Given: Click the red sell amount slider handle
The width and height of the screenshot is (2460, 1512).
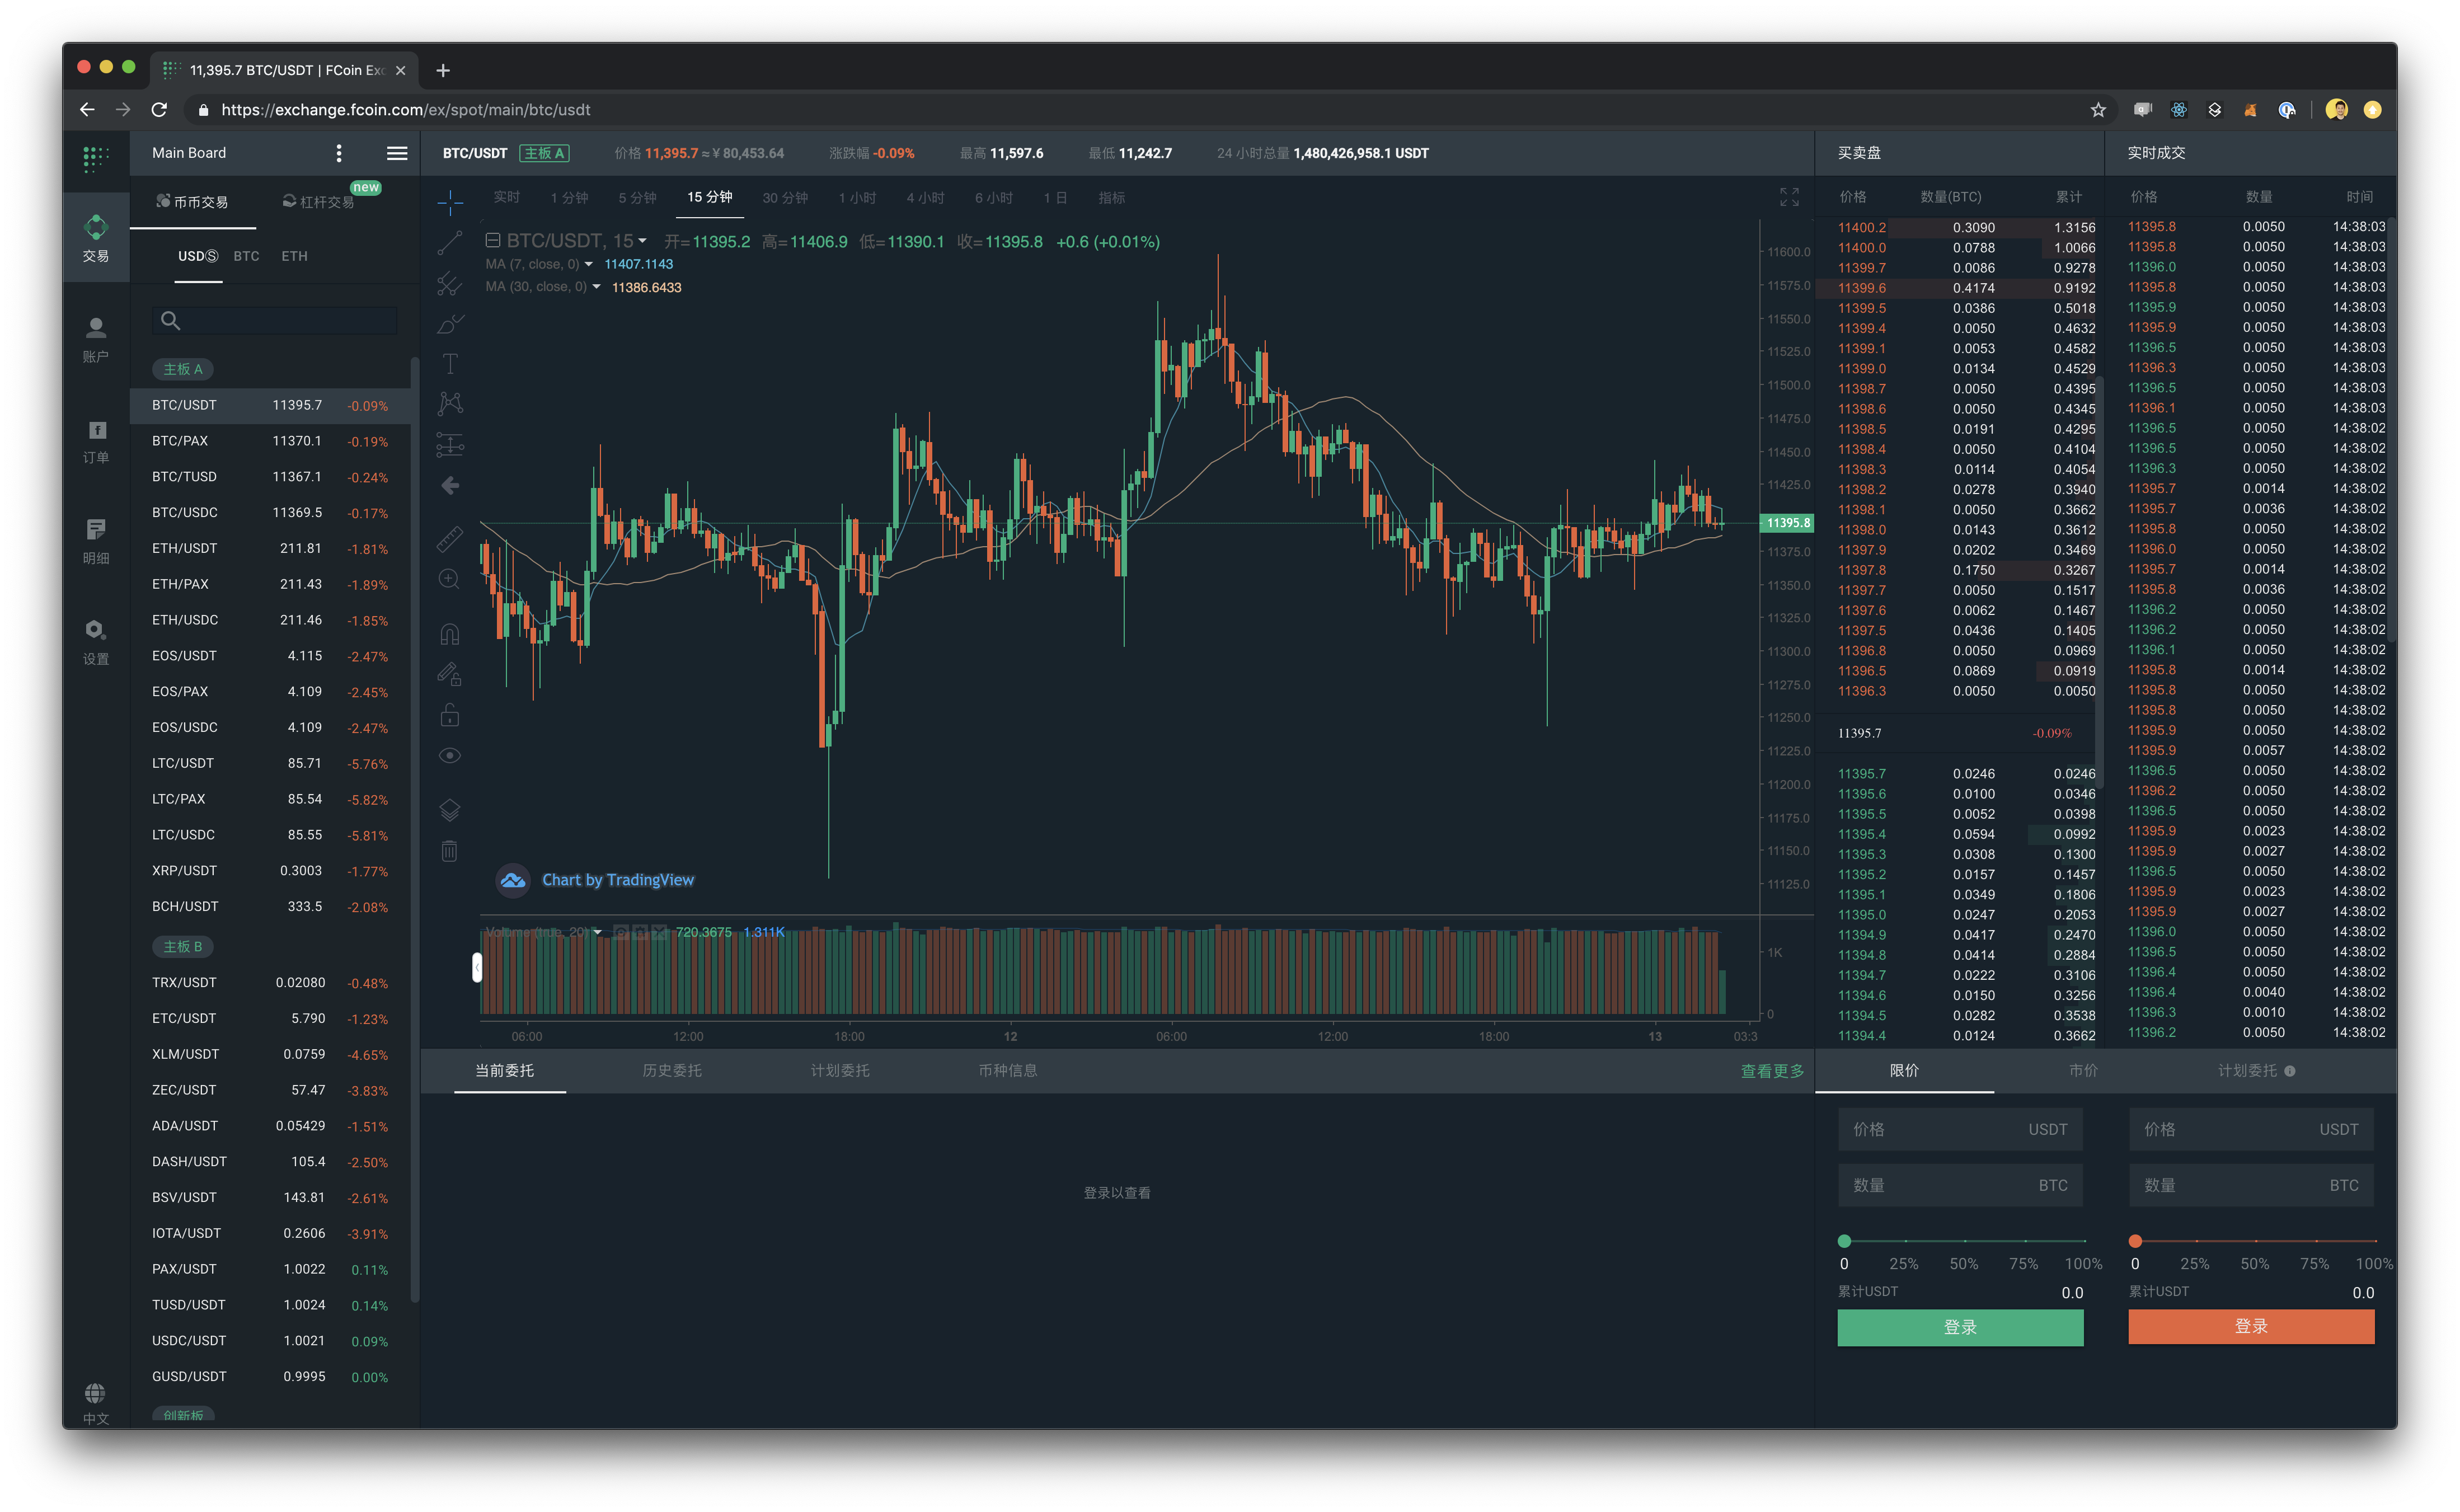Looking at the screenshot, I should click(x=2135, y=1241).
